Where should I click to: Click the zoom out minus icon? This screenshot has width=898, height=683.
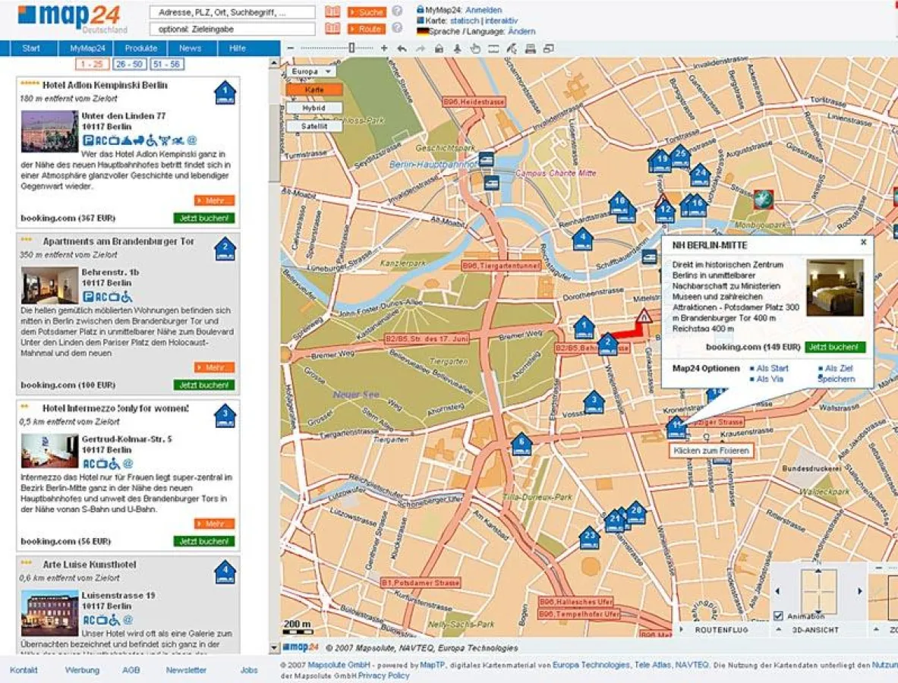291,49
